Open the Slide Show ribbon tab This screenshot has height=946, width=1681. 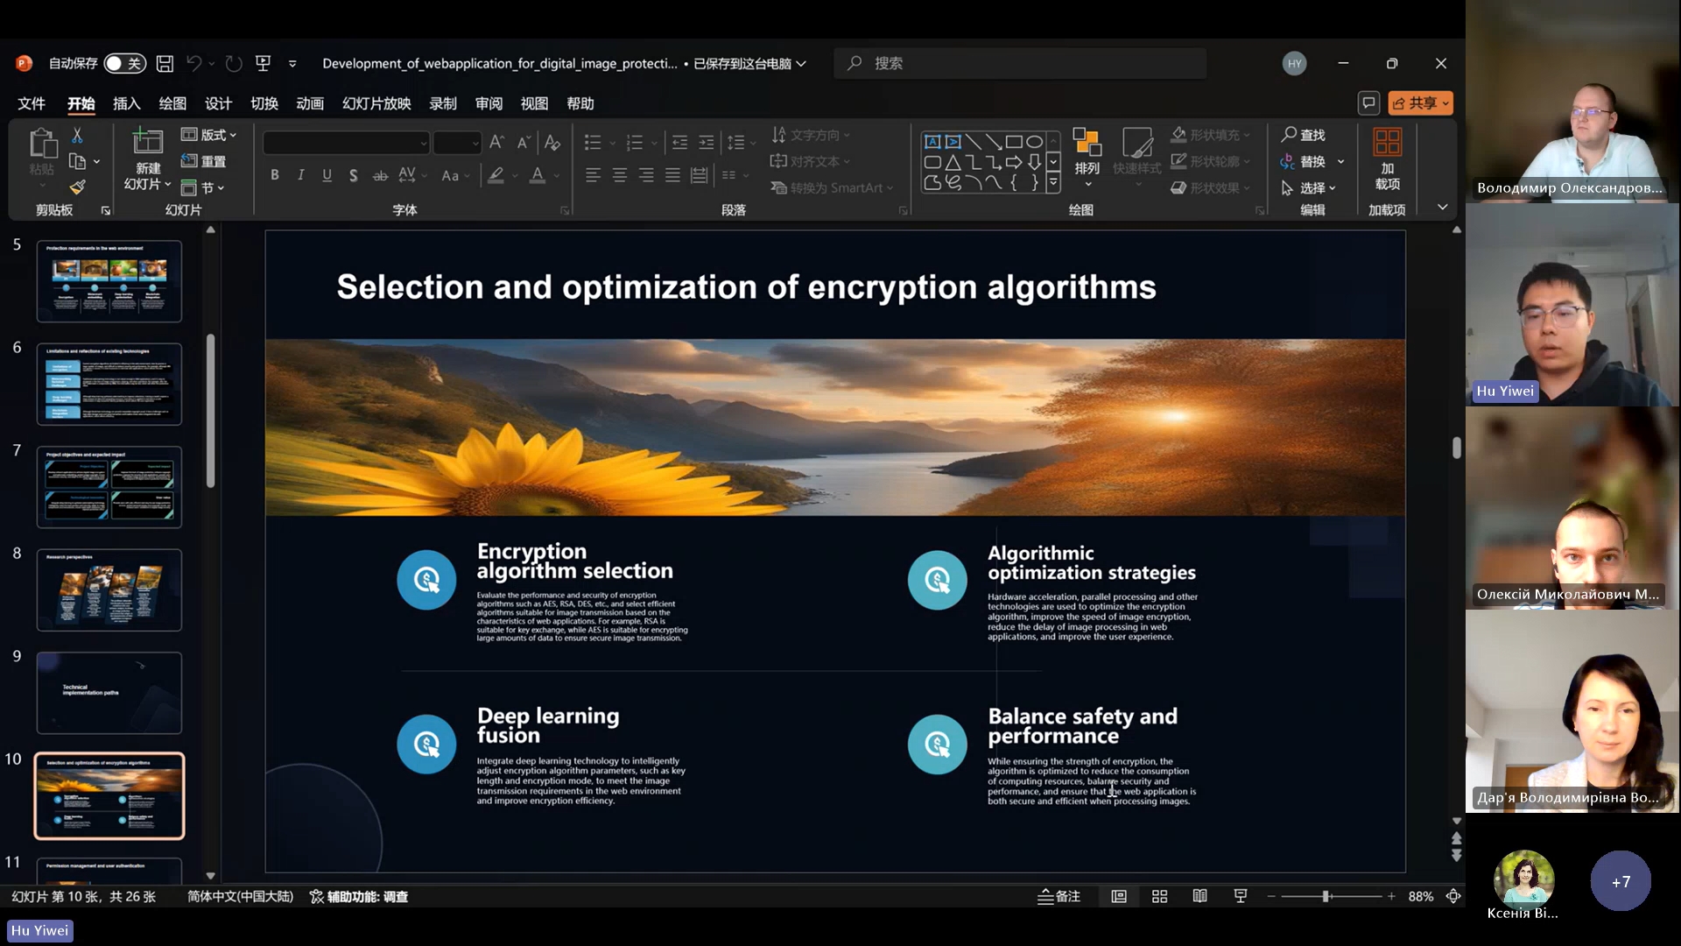(x=376, y=103)
